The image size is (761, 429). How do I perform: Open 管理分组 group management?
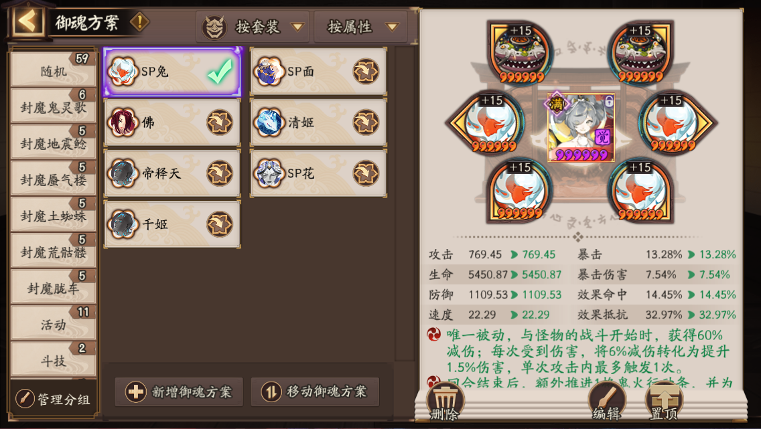click(53, 399)
